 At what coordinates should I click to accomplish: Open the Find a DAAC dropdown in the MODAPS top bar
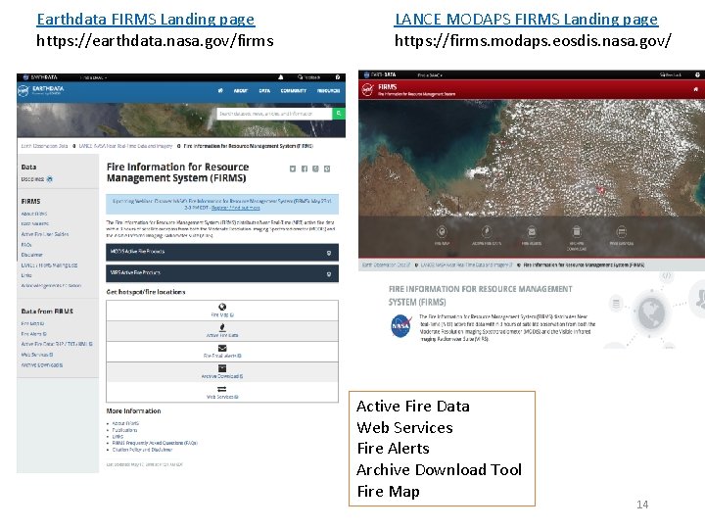pos(430,75)
